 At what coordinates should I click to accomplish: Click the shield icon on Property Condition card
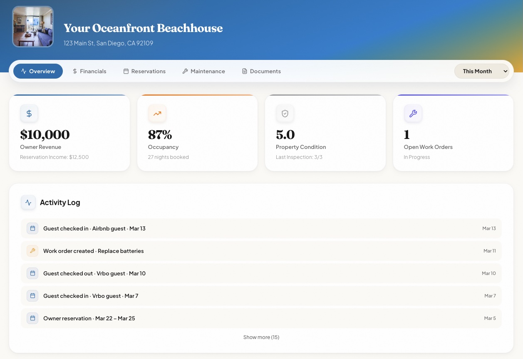tap(285, 113)
